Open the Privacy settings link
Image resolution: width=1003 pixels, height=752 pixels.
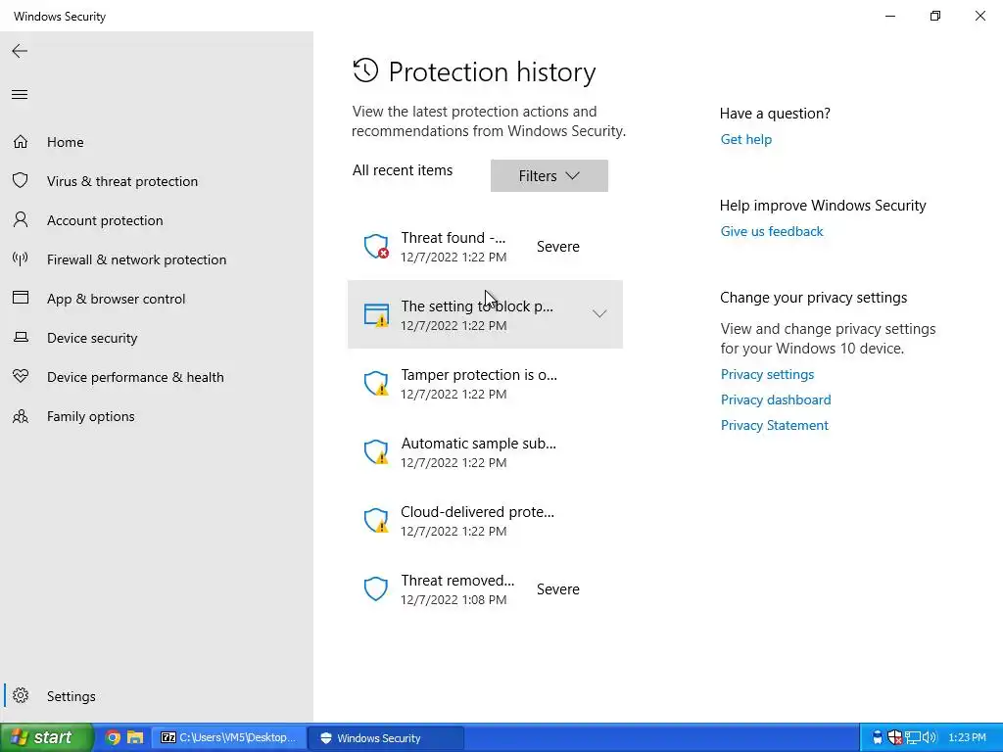coord(767,374)
